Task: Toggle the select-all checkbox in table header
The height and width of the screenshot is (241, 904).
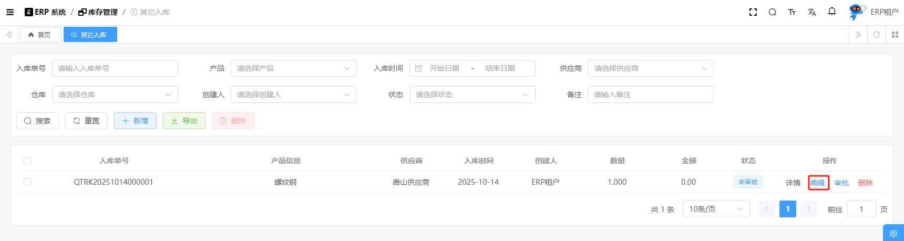Action: pos(27,161)
